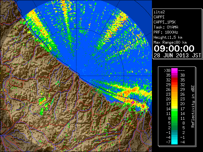This screenshot has height=152, width=203.
Task: Click the green 8–11 dBZ legend swatch
Action: point(174,118)
